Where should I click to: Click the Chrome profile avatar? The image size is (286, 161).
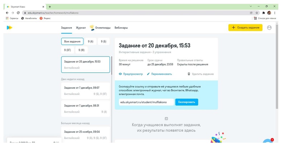point(269,13)
